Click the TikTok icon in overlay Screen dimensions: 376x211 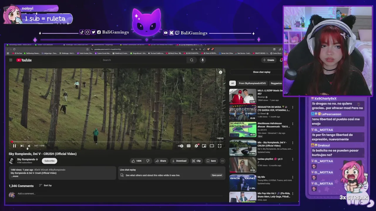click(x=82, y=32)
